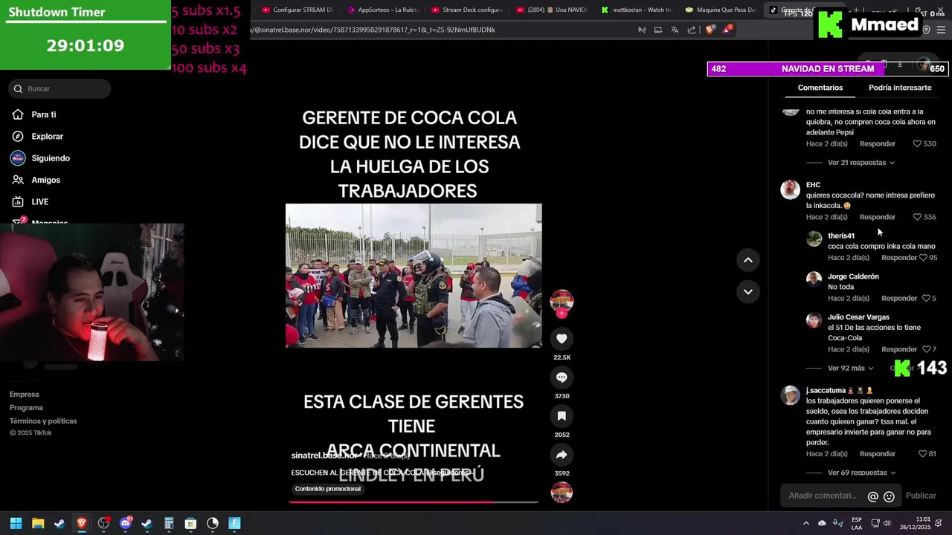
Task: Go to previous video with up arrow
Action: (748, 260)
